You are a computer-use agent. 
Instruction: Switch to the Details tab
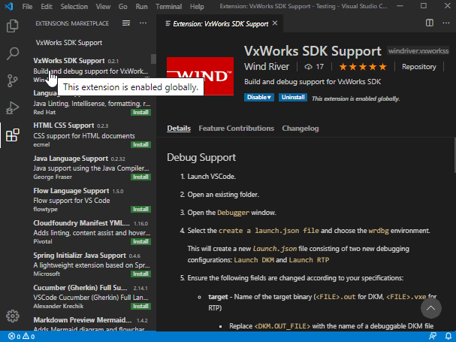coord(179,129)
